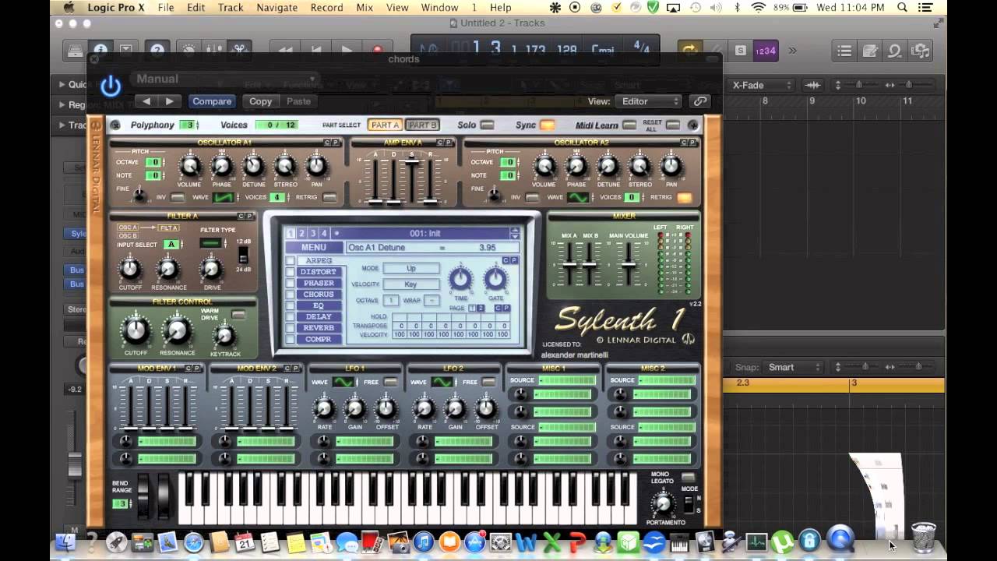The image size is (997, 561).
Task: Click the arpeggiator Octave value box
Action: click(x=391, y=301)
